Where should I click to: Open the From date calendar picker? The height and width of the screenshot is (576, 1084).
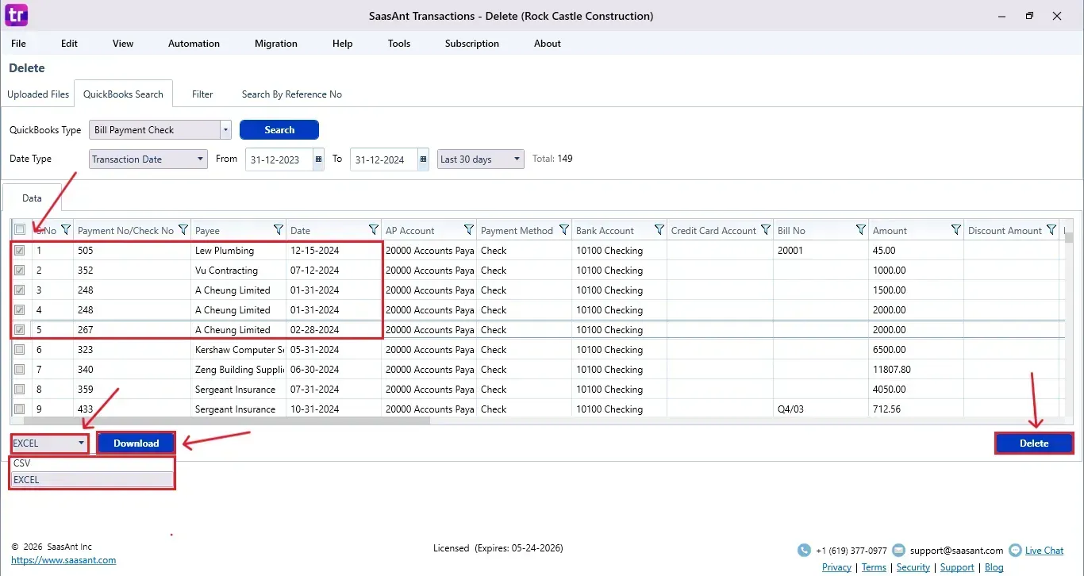pos(319,159)
